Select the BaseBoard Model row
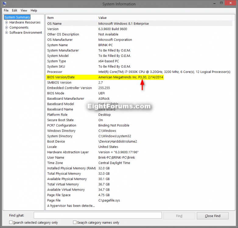The height and width of the screenshot is (228, 238). tap(139, 104)
